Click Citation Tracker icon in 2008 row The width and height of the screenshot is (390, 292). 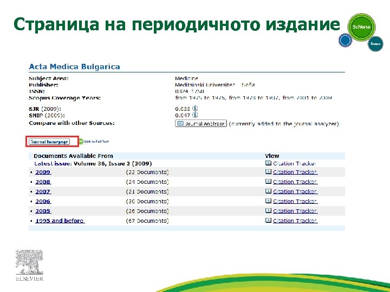268,181
